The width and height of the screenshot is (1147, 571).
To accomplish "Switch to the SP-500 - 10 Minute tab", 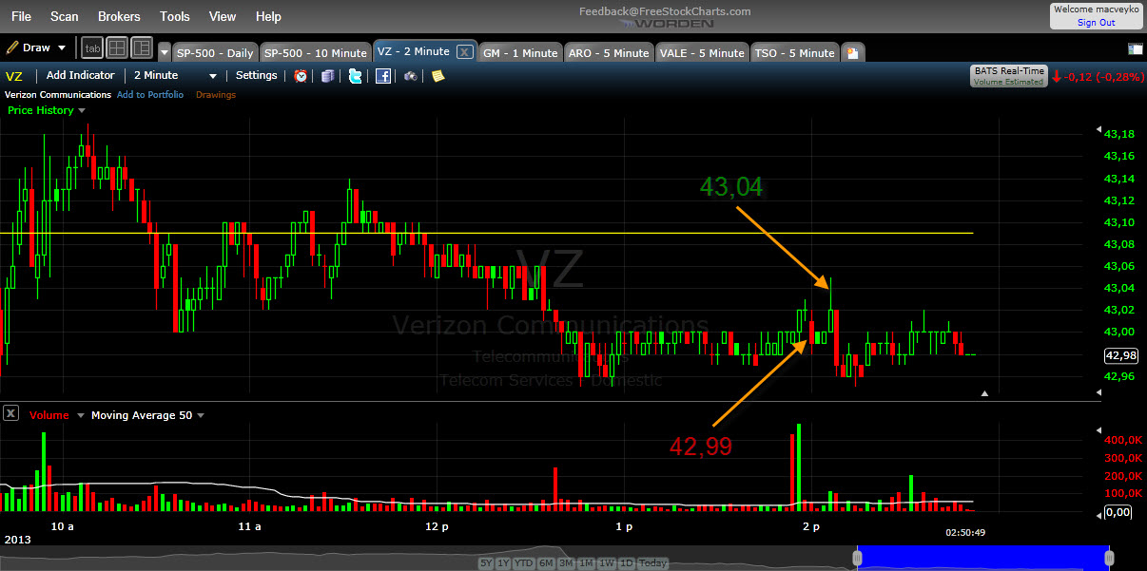I will tap(315, 53).
